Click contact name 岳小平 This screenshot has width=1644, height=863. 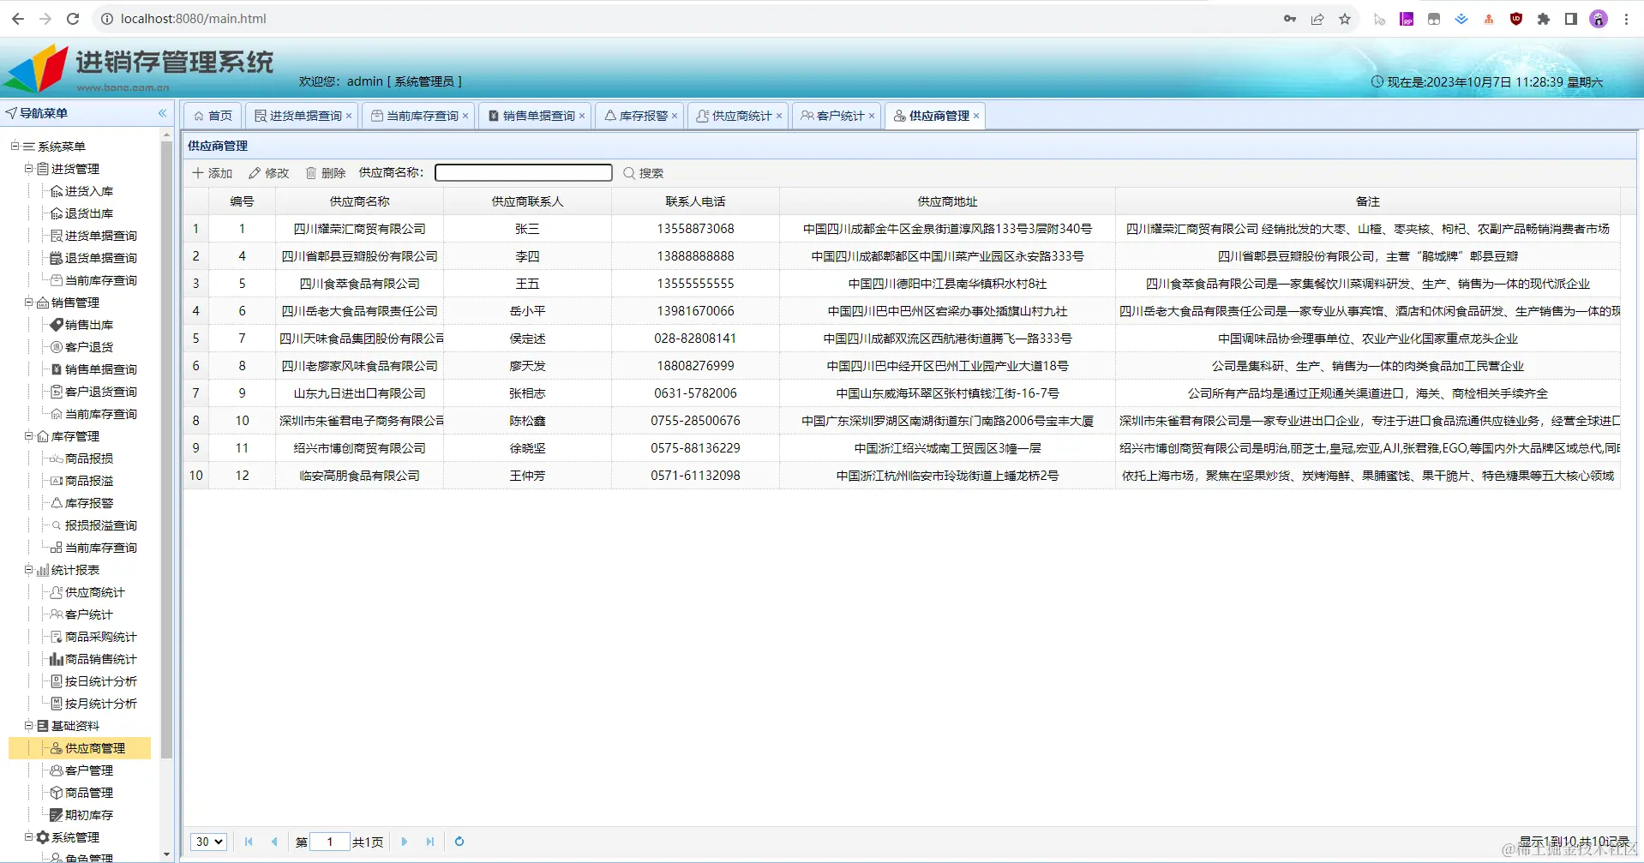pyautogui.click(x=527, y=311)
